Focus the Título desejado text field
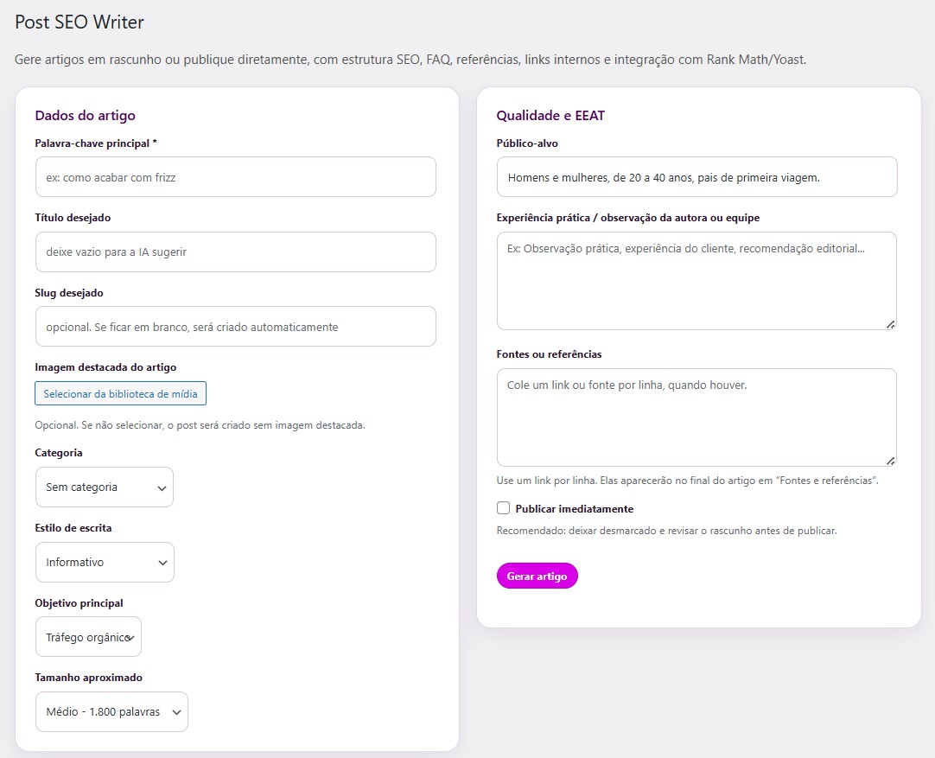935x758 pixels. [236, 252]
